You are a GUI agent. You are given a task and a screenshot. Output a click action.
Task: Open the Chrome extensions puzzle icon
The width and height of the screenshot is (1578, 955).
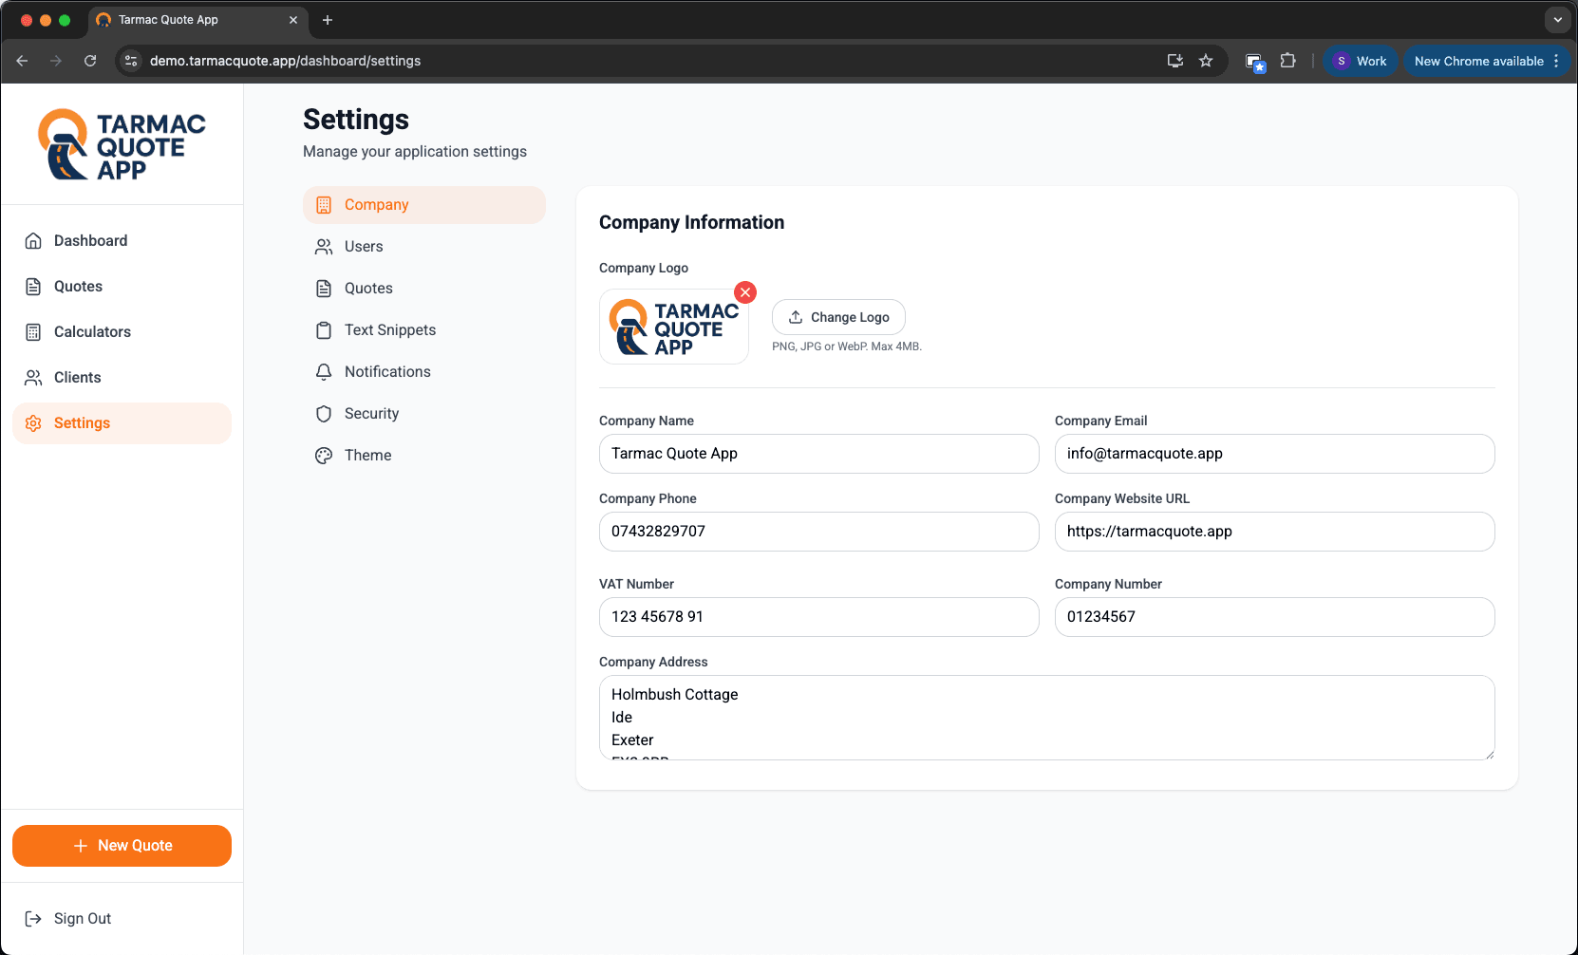point(1287,61)
